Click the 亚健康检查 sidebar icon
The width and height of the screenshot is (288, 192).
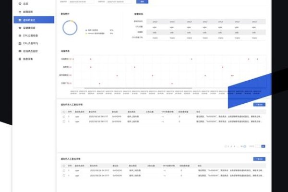[x=19, y=27]
